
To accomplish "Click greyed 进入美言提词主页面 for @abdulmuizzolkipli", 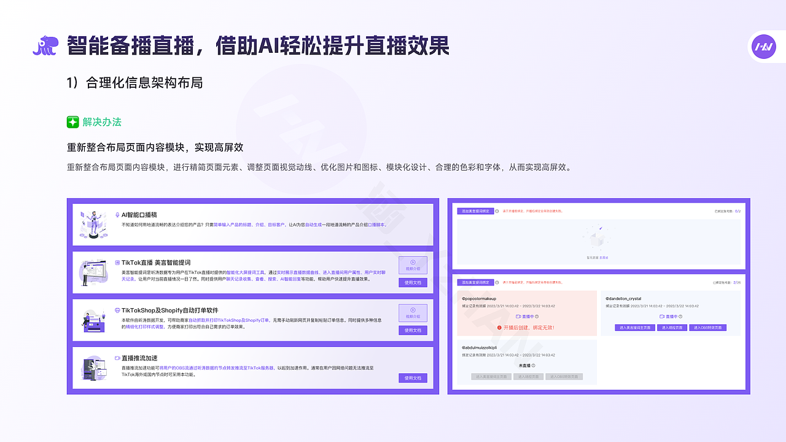I will click(x=491, y=376).
